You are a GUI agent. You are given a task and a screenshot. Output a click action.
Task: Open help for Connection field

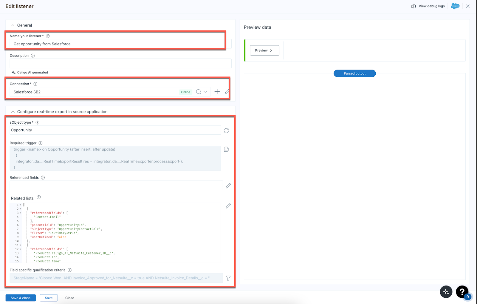[35, 84]
